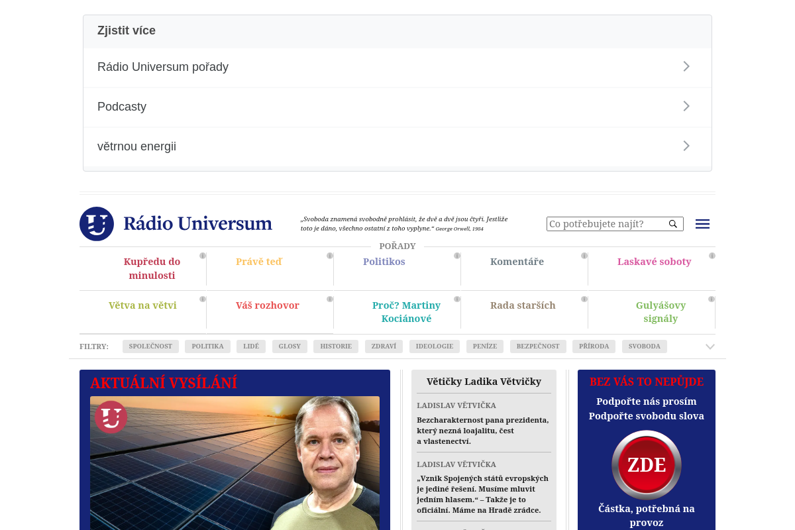Filter by GLOSY tag

290,346
